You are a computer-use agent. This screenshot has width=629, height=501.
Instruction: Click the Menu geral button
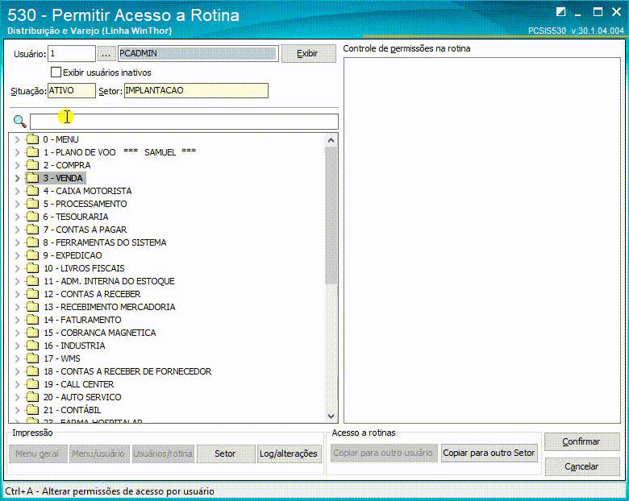click(x=37, y=453)
